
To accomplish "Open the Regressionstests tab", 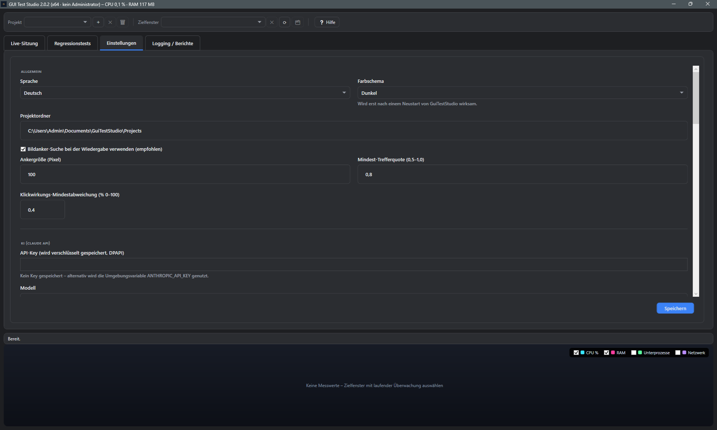I will click(72, 43).
